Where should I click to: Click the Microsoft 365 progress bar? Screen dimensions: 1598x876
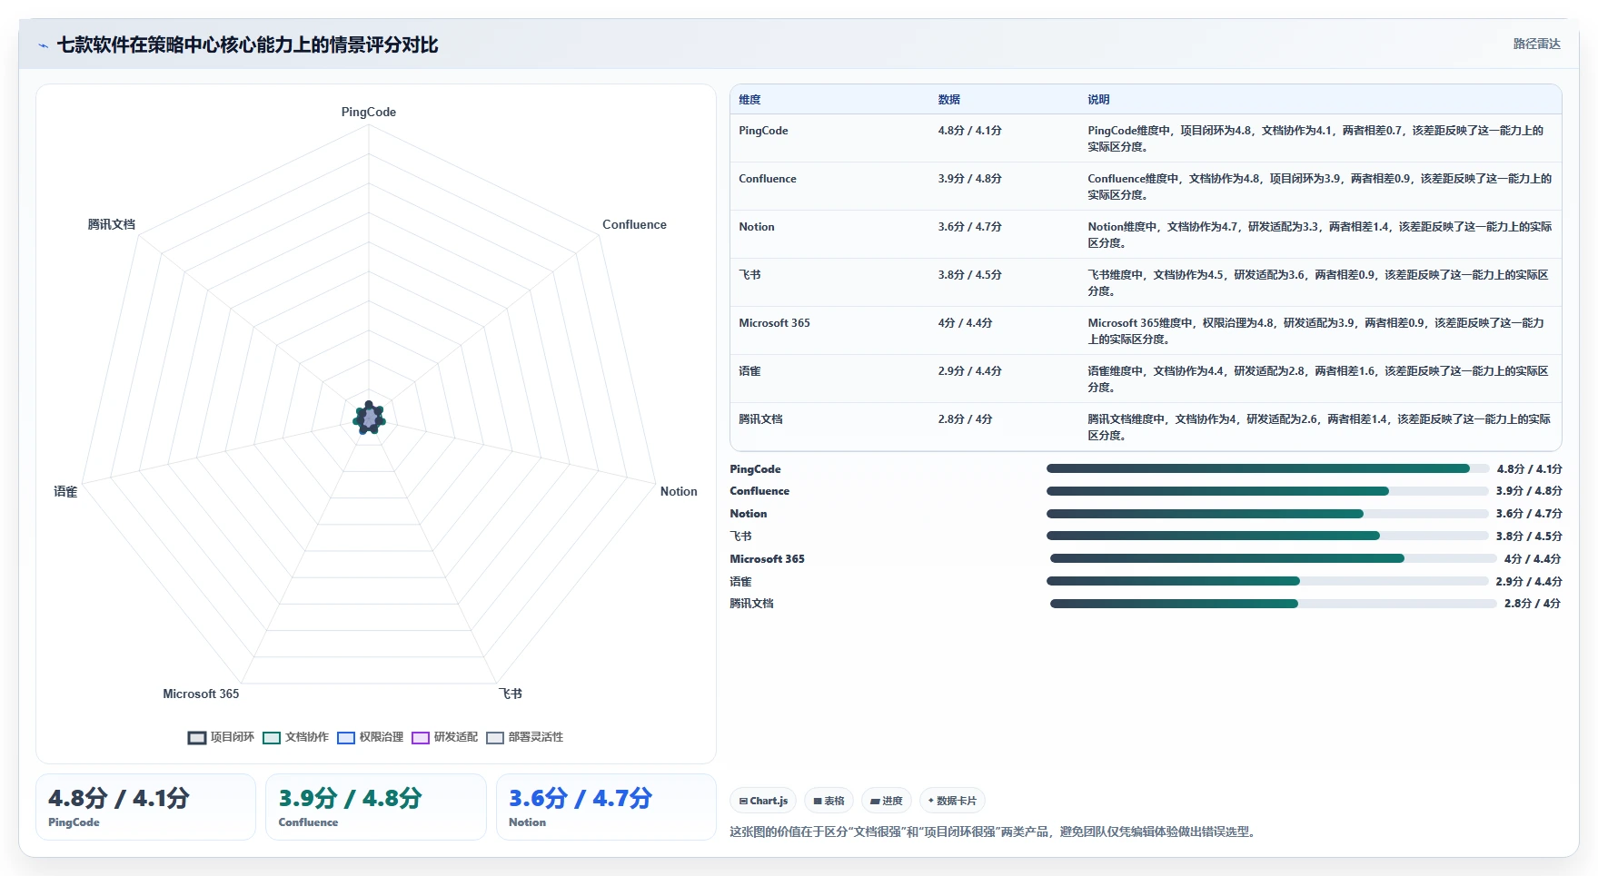pyautogui.click(x=1273, y=558)
